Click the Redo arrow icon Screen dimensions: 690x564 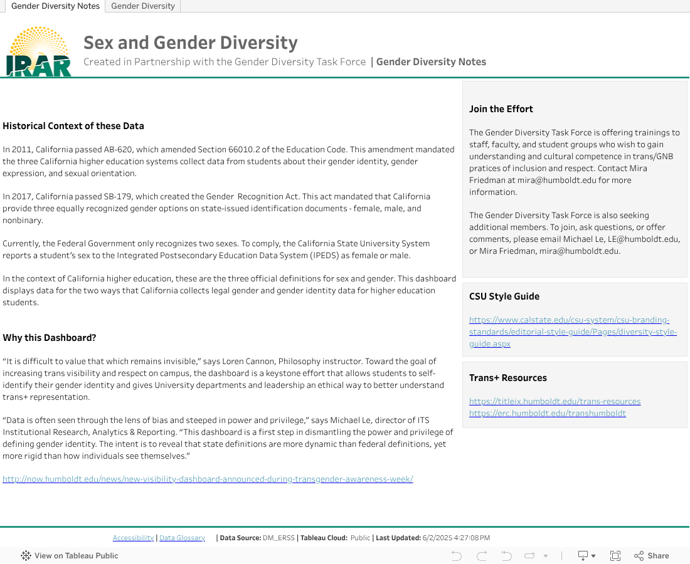pyautogui.click(x=482, y=556)
